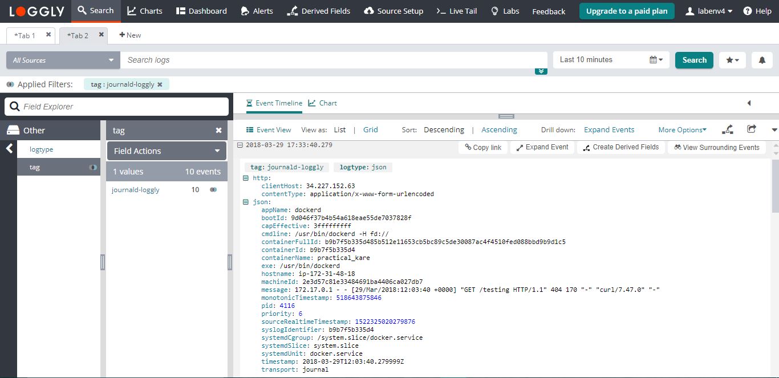Viewport: 779px width, 378px height.
Task: Open the Last 10 minutes time picker
Action: coord(610,59)
